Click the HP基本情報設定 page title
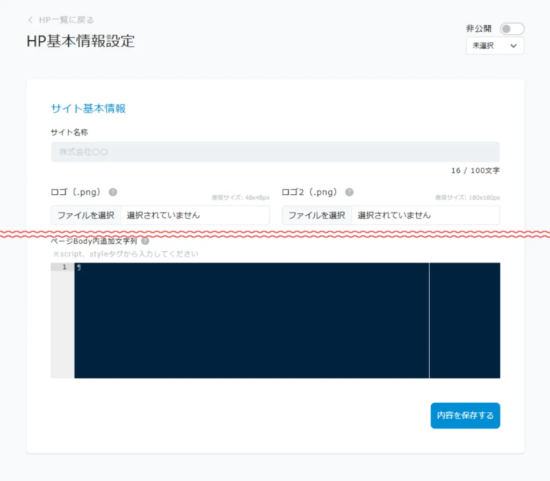This screenshot has height=481, width=550. [x=81, y=41]
